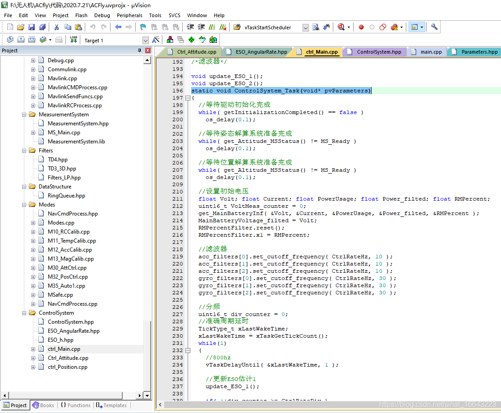The image size is (501, 413).
Task: Toggle bookmark with the blue flag icon
Action: 143,27
